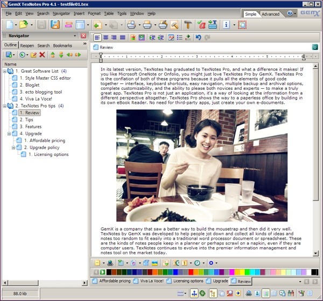Viewport: 323px width, 301px height.
Task: Move topic up with the orange up arrow
Action: pos(53,55)
